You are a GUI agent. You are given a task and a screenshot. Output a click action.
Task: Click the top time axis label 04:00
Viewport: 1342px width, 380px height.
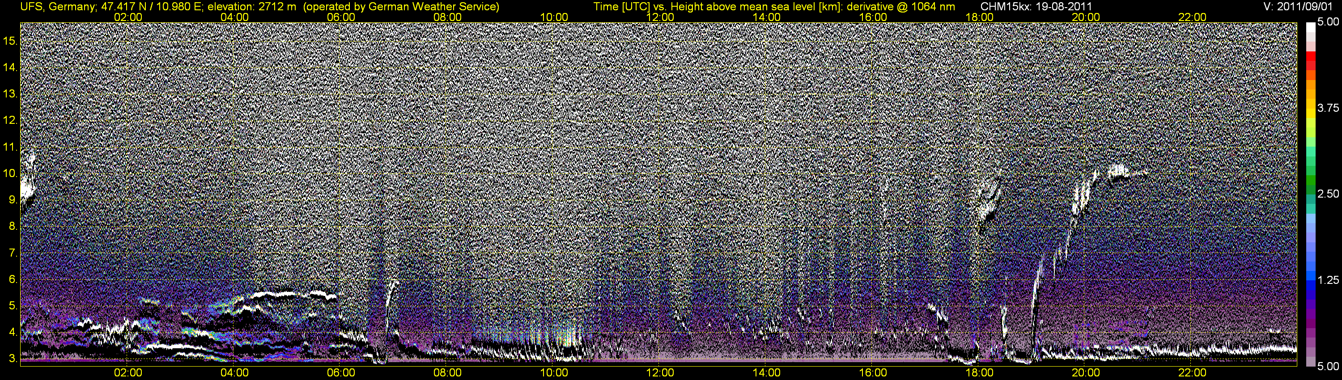pyautogui.click(x=234, y=17)
